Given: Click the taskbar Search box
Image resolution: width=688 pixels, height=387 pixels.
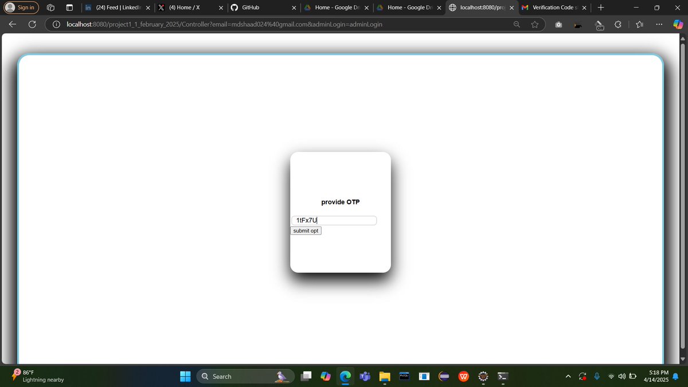Looking at the screenshot, I should click(x=245, y=376).
